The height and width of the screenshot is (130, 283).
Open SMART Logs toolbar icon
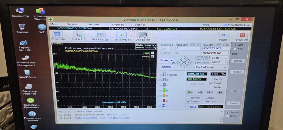click(100, 35)
